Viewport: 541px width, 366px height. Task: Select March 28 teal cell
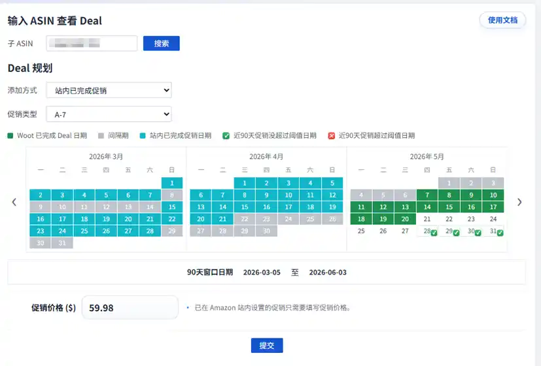pos(150,231)
